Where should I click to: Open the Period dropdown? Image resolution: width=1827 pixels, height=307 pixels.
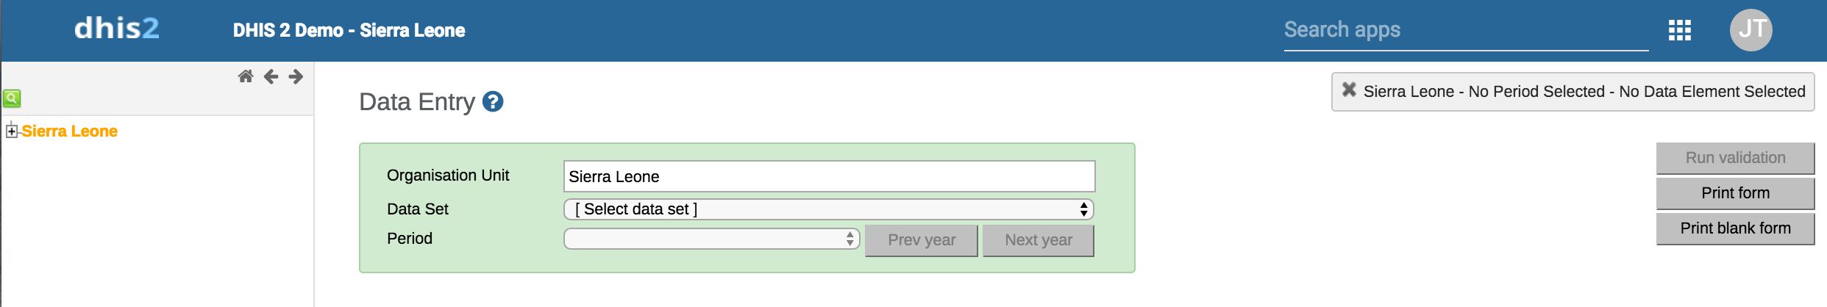pos(711,239)
